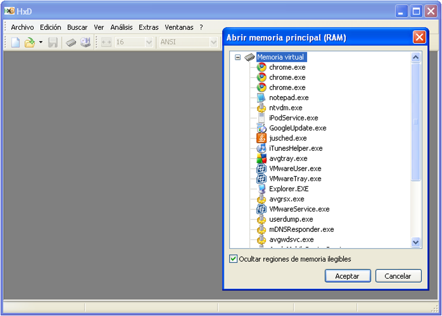442x316 pixels.
Task: Click the New file toolbar icon
Action: click(x=15, y=42)
